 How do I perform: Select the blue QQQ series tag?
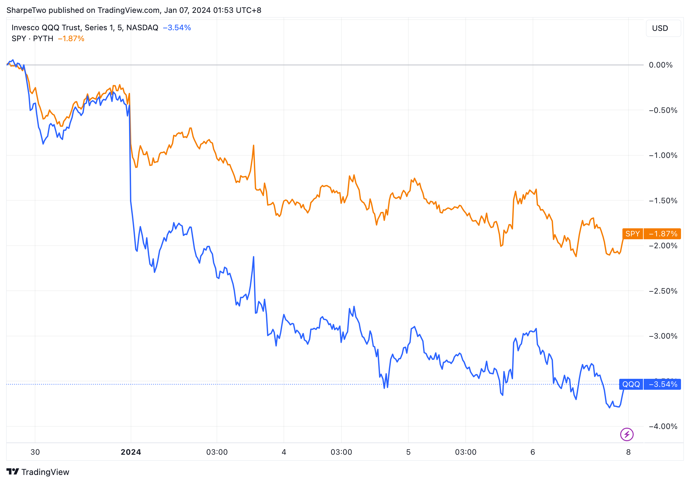631,384
